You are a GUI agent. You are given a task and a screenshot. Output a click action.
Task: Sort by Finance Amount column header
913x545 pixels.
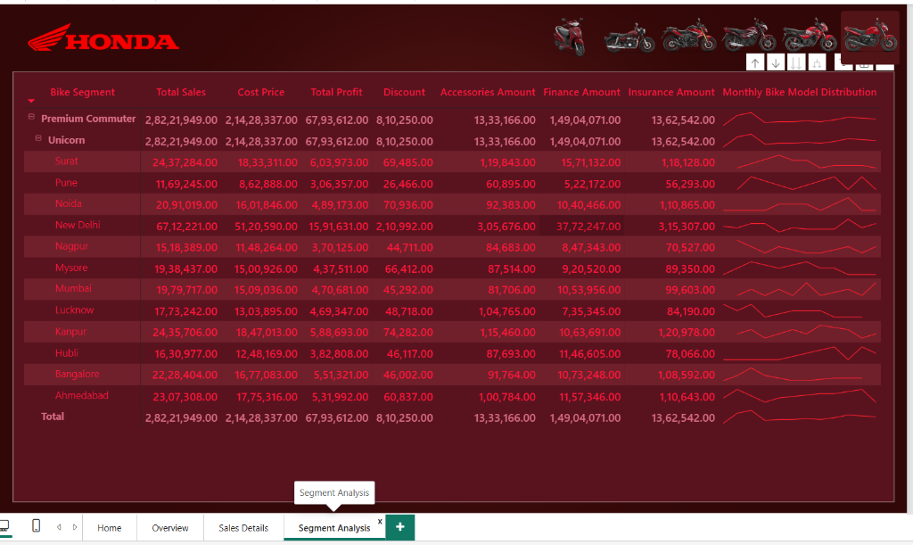[581, 92]
